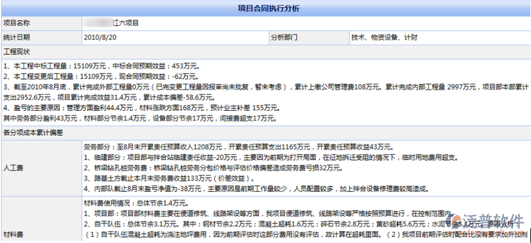This screenshot has height=243, width=531.
Task: Select the 分析部门 value 技术、物资设备、计财
Action: (439, 37)
